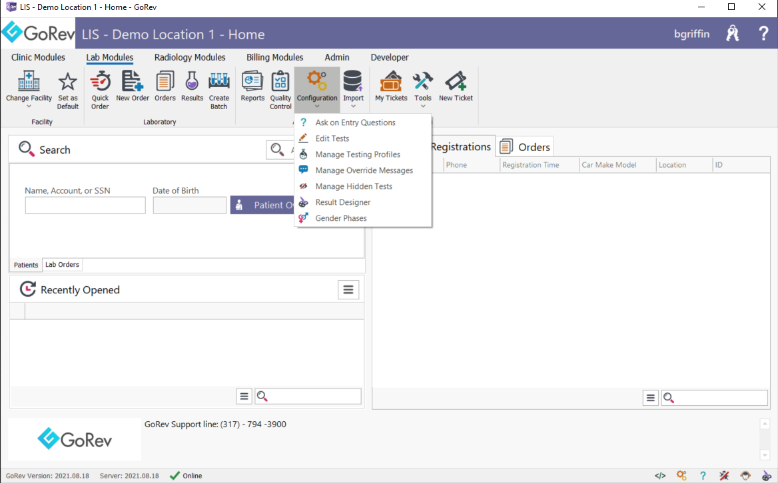Click the Online status indicator
The image size is (778, 483).
tap(186, 476)
